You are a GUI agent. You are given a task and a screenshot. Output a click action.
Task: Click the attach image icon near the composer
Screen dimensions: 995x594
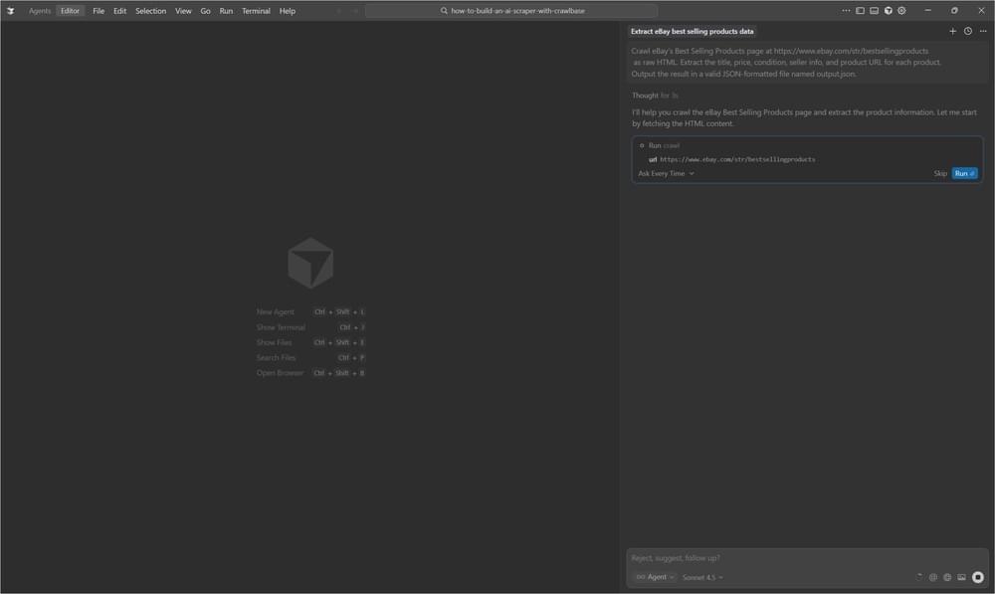point(961,577)
